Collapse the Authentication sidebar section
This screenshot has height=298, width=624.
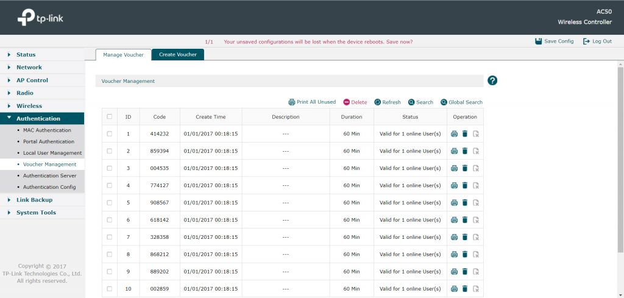point(38,119)
